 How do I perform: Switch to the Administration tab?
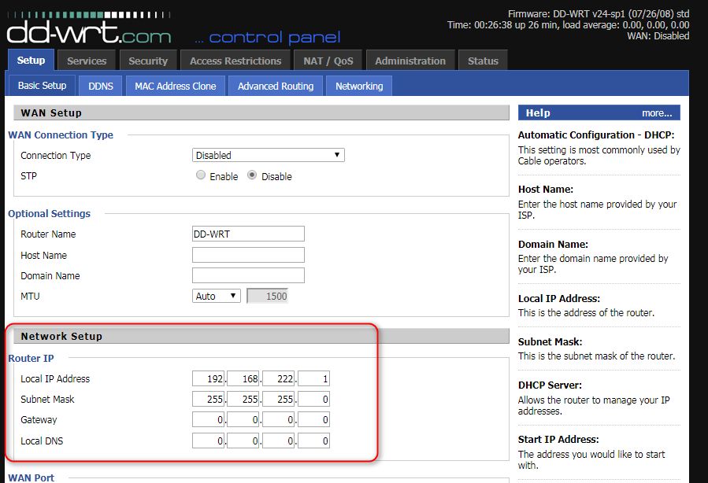pos(410,60)
